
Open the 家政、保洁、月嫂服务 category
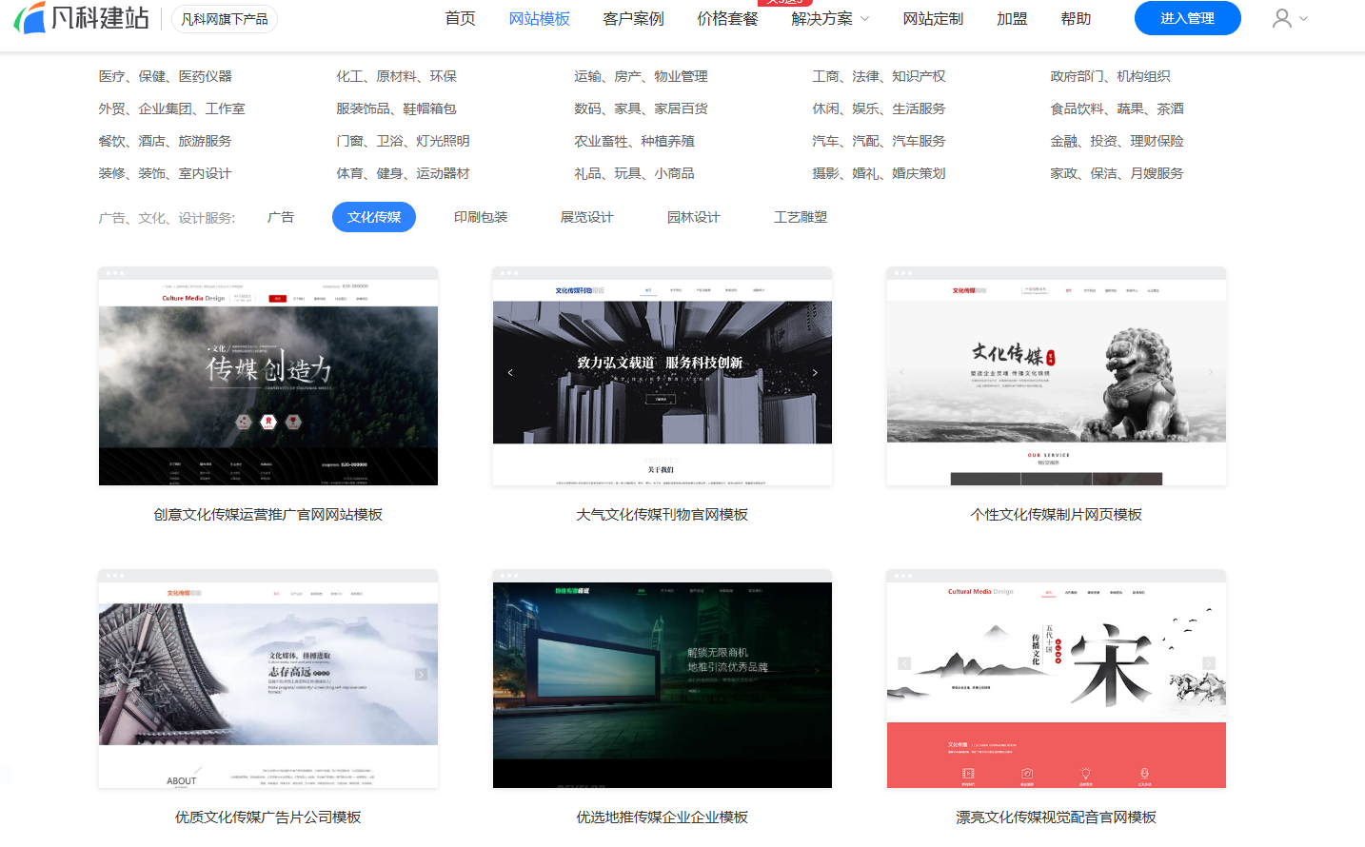coord(1118,173)
